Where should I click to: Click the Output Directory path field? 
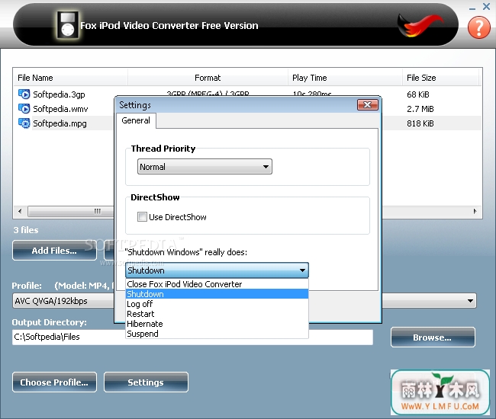[192, 337]
